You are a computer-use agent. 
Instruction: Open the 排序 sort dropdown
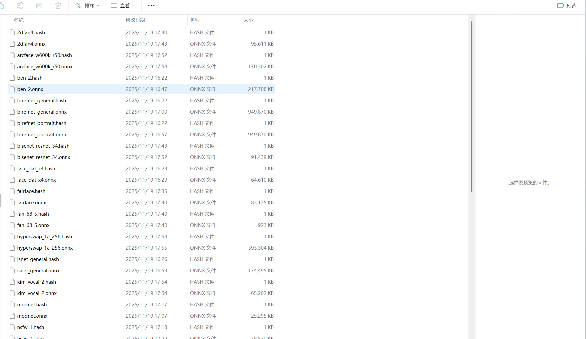(x=87, y=6)
